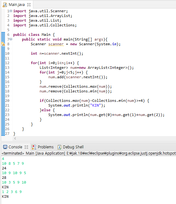Click the println num.get(0)+num.get(1) line
Image resolution: width=176 pixels, height=204 pixels.
click(x=106, y=115)
